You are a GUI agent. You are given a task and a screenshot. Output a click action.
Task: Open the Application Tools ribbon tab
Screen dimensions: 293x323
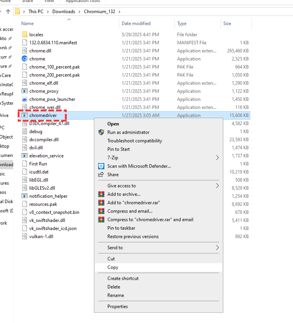click(83, 1)
